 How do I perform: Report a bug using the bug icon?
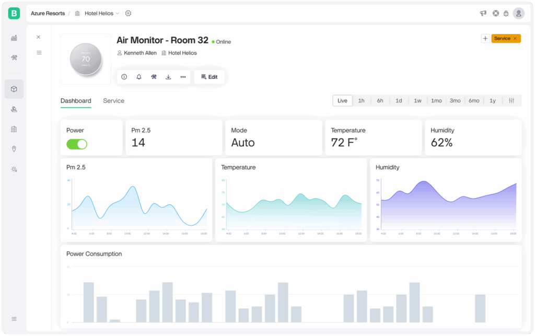point(506,13)
